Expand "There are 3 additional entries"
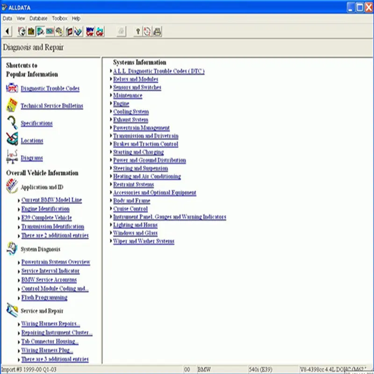 pos(55,359)
